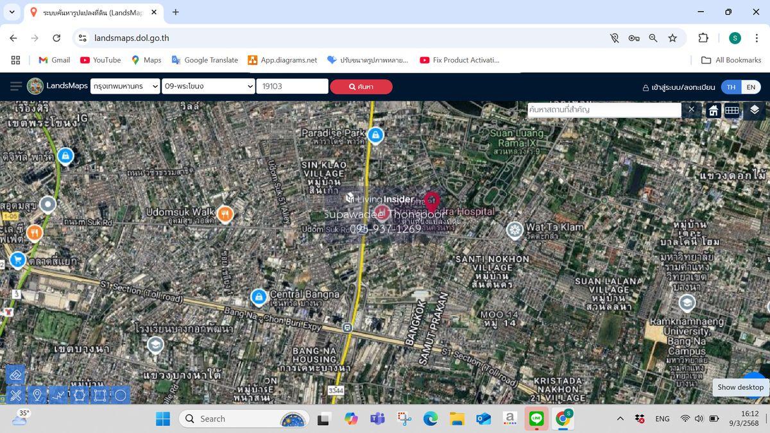
Task: Select the polyline drawing tool
Action: click(x=58, y=395)
